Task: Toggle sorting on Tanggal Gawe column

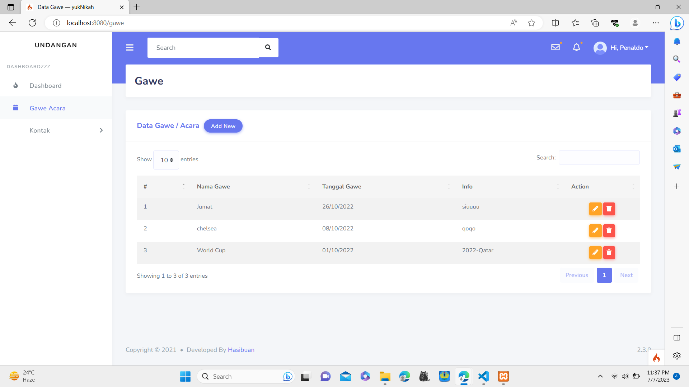Action: click(x=342, y=186)
